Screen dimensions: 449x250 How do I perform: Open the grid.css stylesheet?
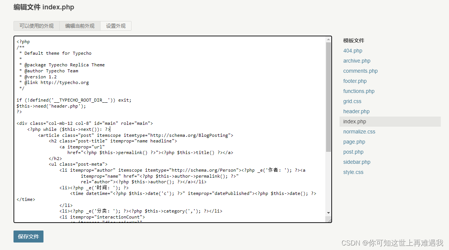tap(352, 101)
